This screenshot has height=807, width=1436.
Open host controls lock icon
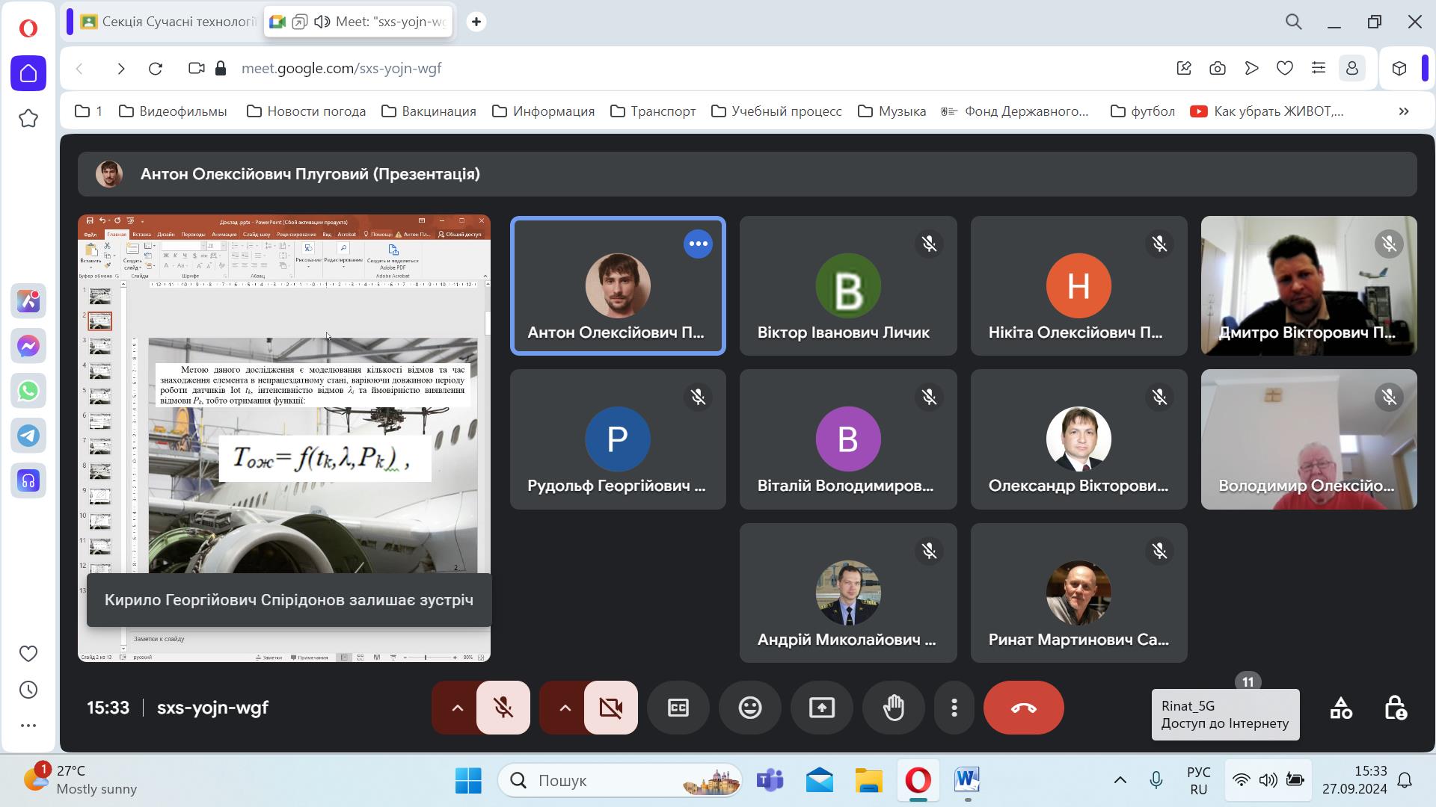pos(1396,708)
